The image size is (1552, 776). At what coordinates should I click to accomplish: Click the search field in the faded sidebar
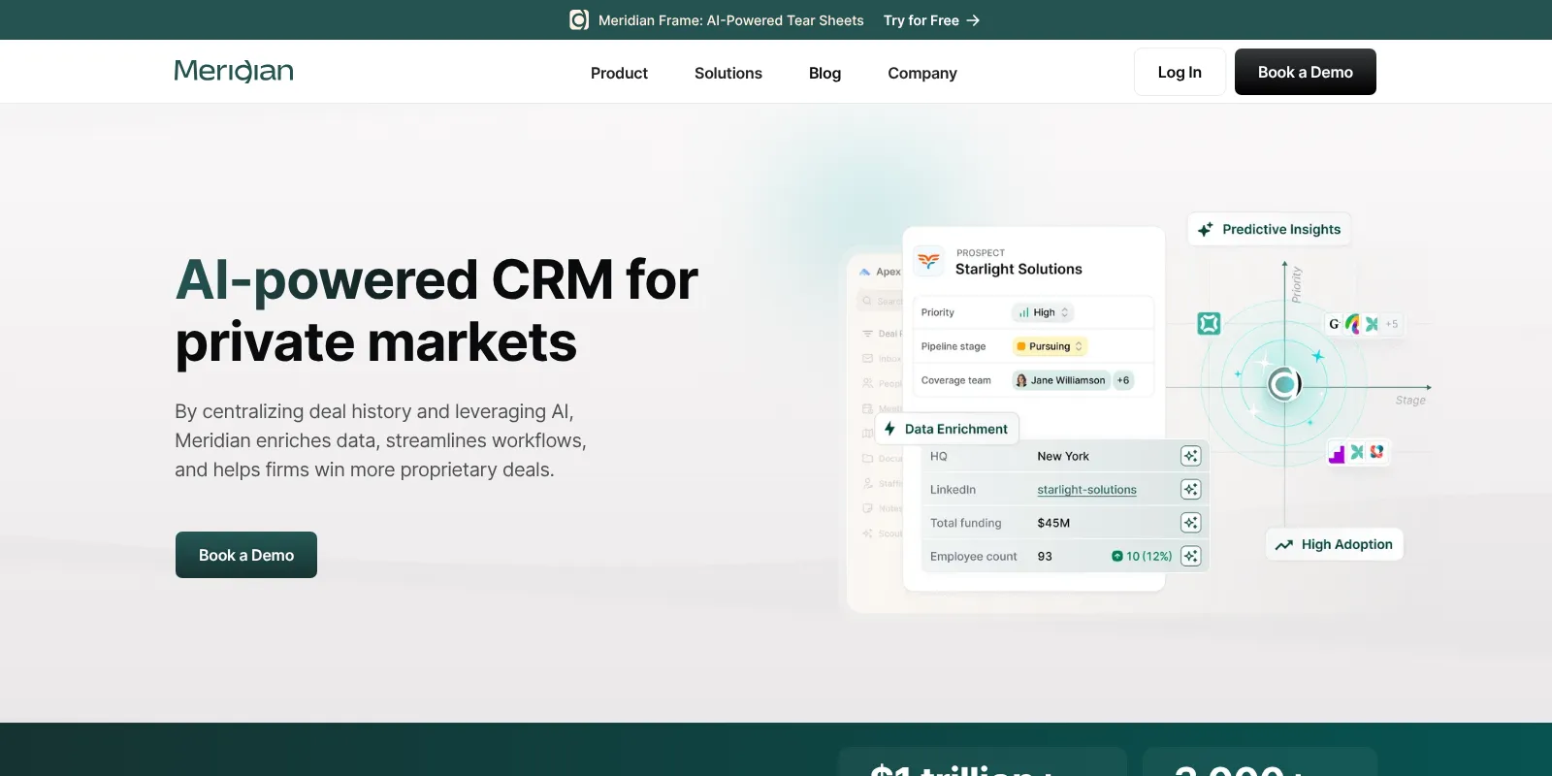coord(880,302)
